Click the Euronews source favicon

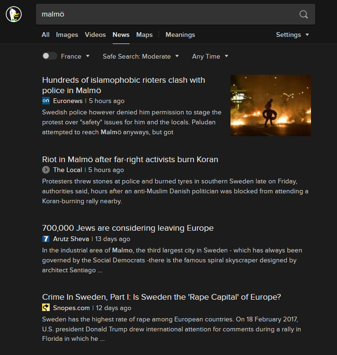click(x=46, y=101)
